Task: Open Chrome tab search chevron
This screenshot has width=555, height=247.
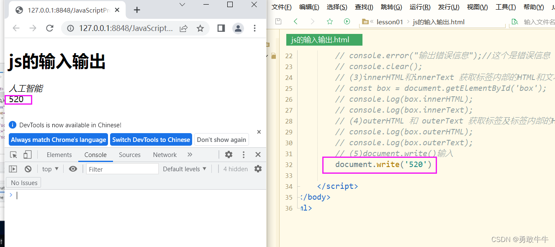Action: [182, 5]
